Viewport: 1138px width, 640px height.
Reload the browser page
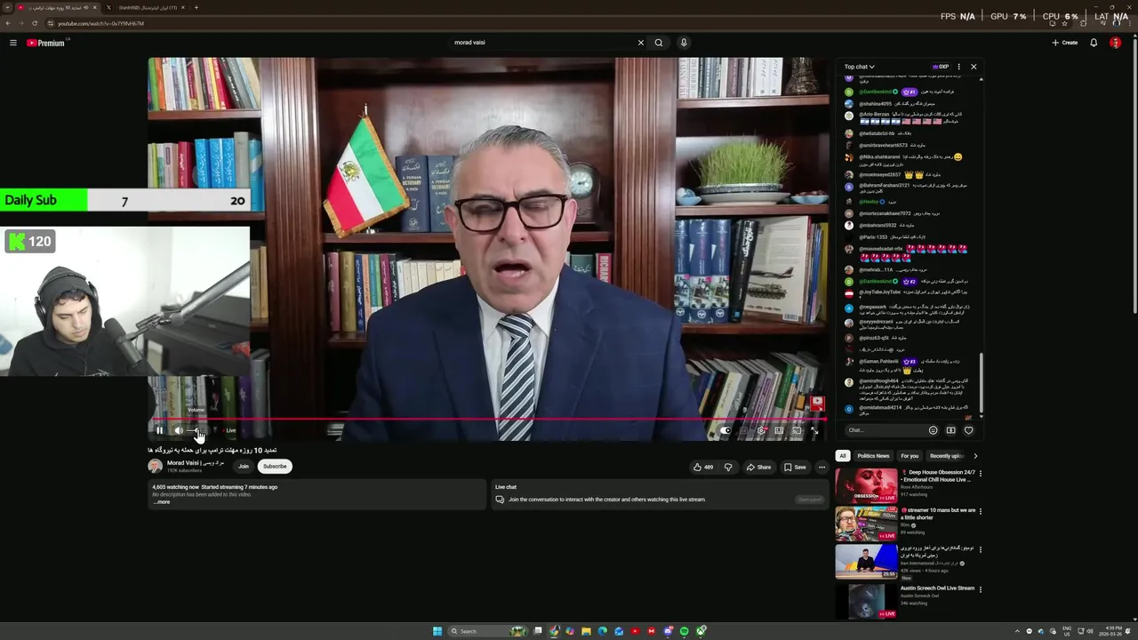click(x=34, y=23)
